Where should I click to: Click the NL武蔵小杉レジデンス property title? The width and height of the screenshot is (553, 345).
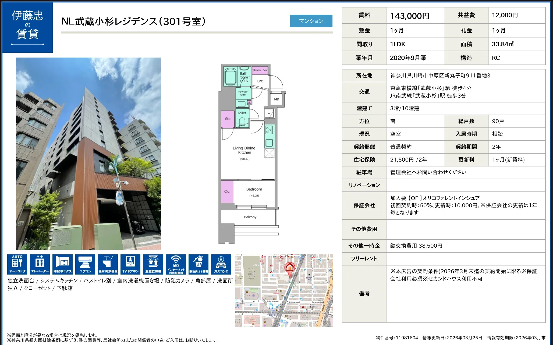(x=133, y=22)
